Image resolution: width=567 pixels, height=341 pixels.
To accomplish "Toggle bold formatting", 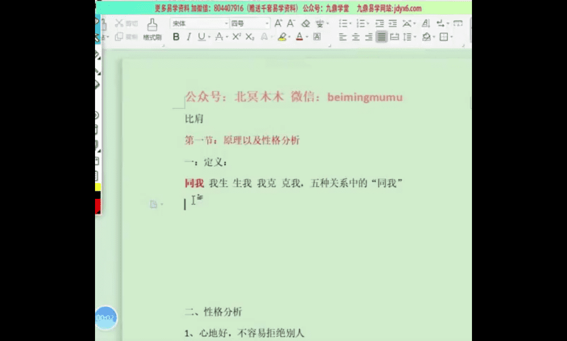I will pos(176,37).
